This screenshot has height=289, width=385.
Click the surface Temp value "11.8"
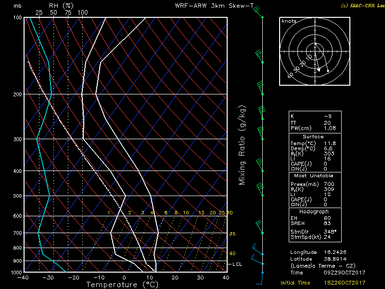tap(330, 143)
